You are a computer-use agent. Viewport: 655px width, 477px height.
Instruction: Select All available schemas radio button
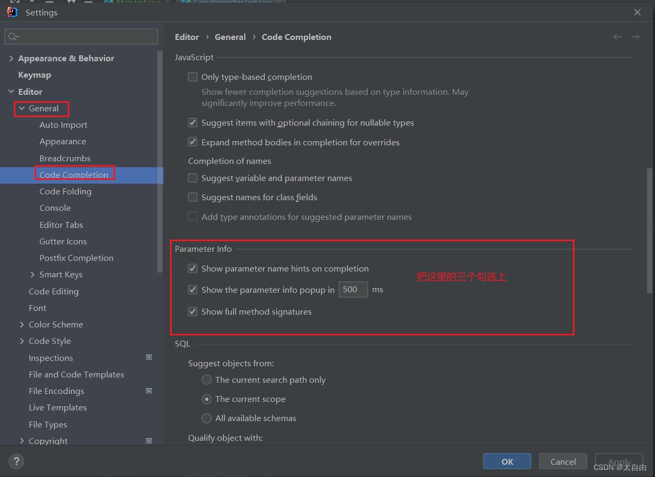207,418
